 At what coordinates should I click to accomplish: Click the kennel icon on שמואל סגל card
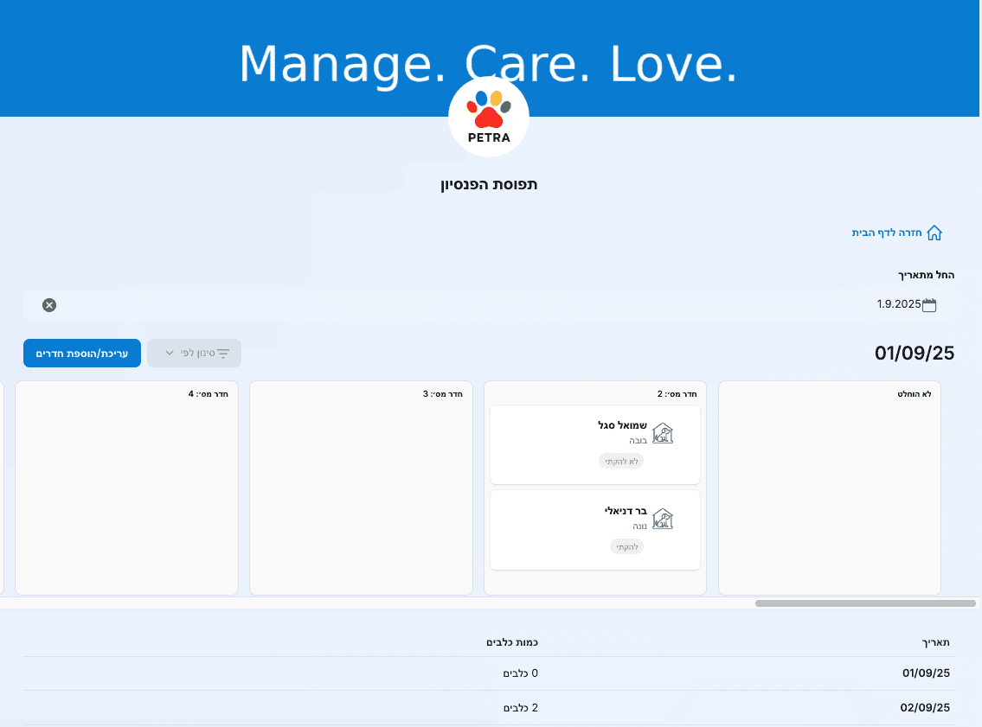pos(663,433)
